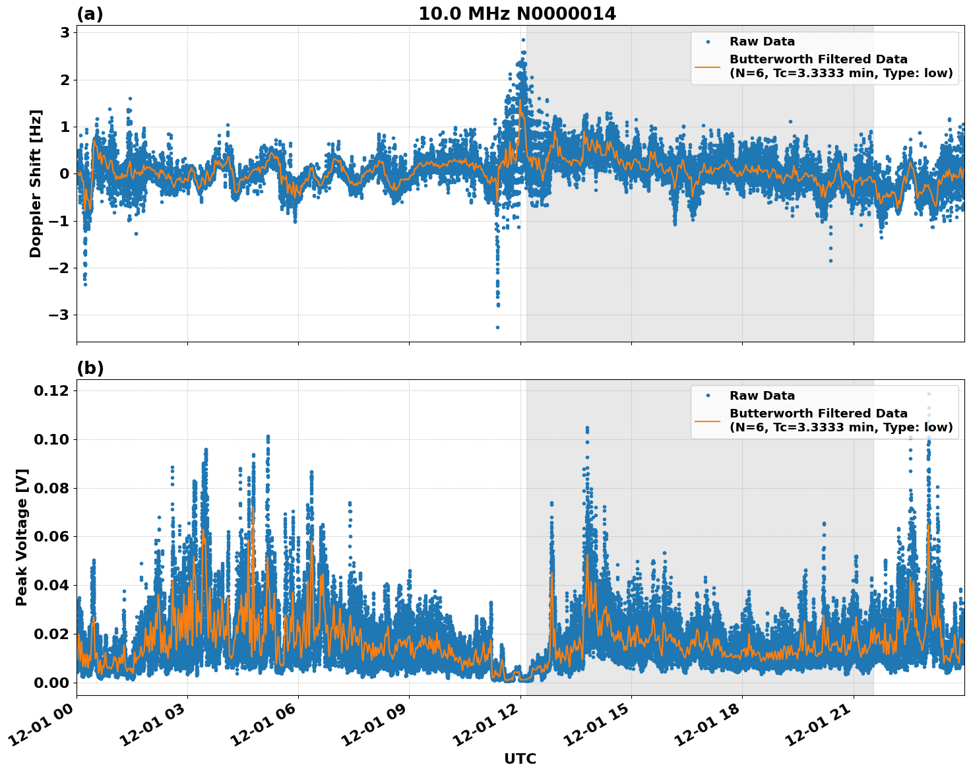The width and height of the screenshot is (971, 773).
Task: Click the voltage peak exceeding 0.10 V near 12-01 14
Action: (x=586, y=430)
